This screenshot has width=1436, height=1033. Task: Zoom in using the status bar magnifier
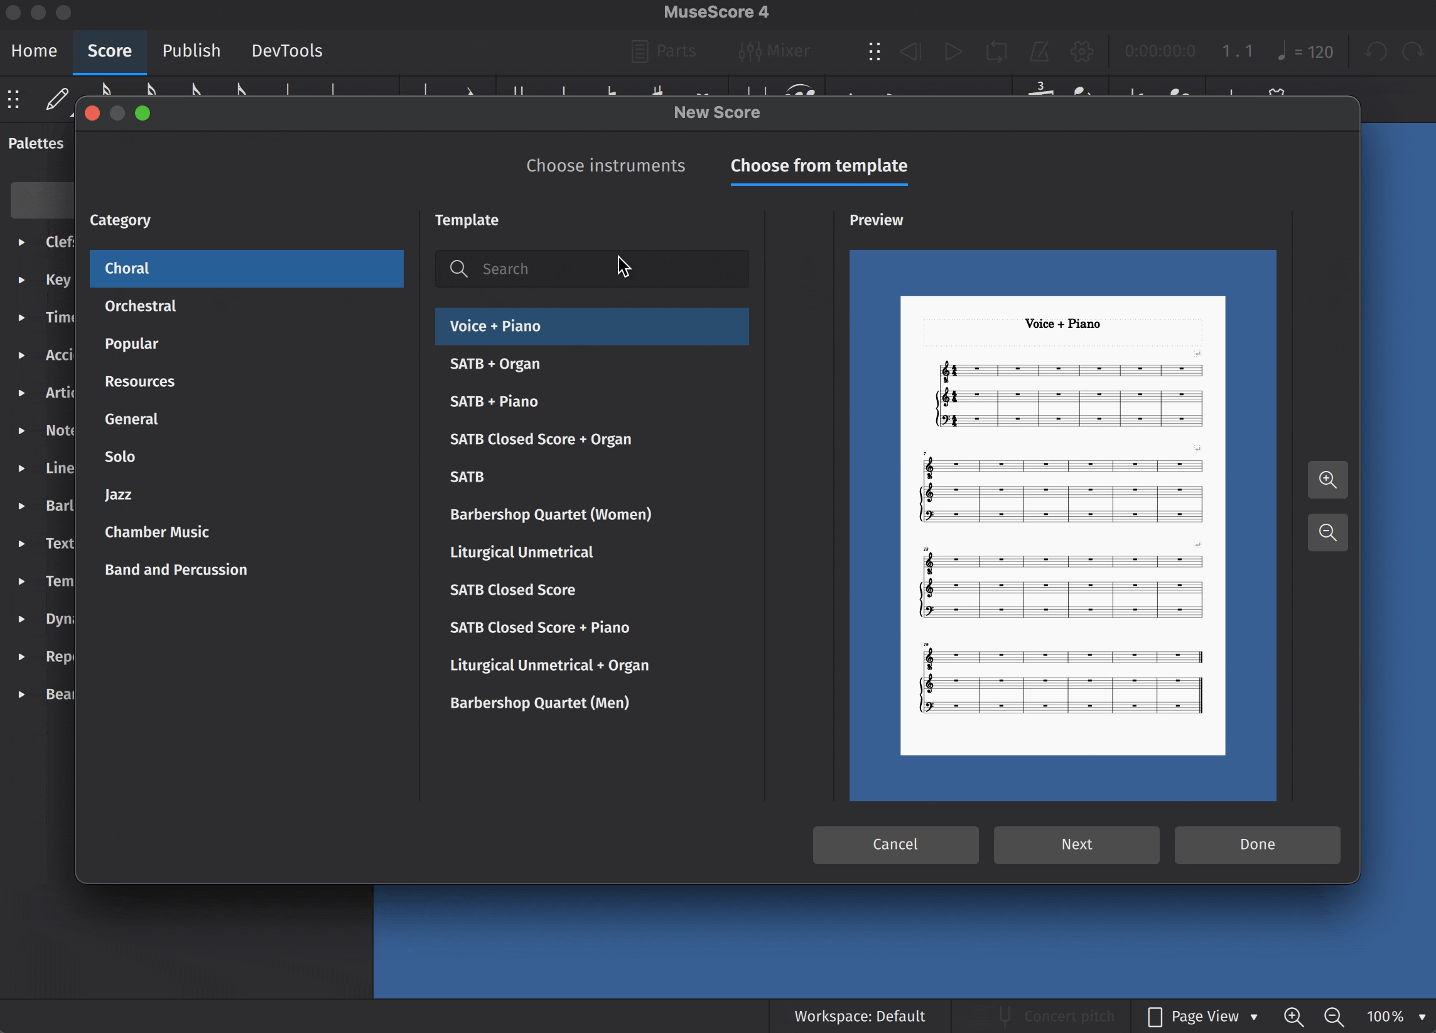point(1293,1017)
